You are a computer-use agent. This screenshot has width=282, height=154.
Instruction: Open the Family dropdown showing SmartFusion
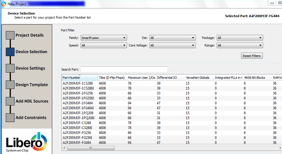(104, 38)
